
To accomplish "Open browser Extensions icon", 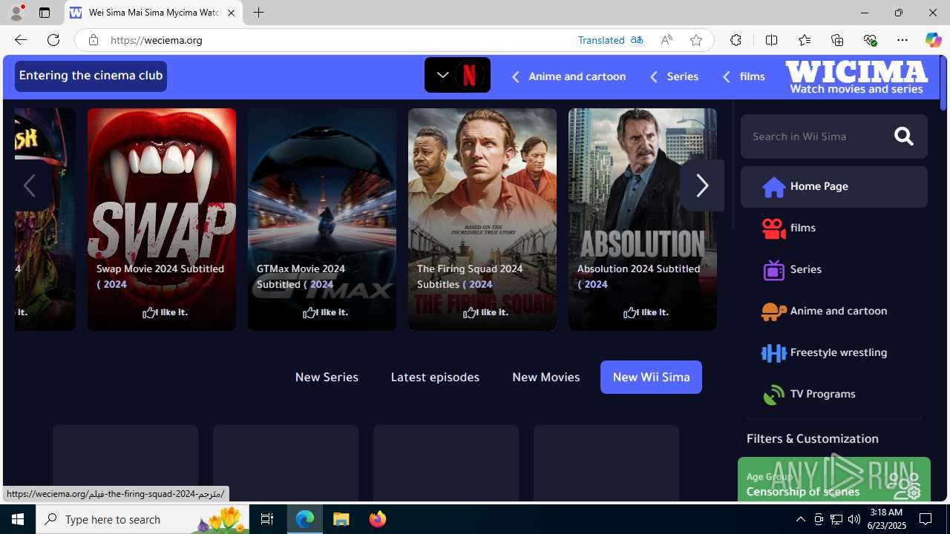I will click(x=736, y=40).
